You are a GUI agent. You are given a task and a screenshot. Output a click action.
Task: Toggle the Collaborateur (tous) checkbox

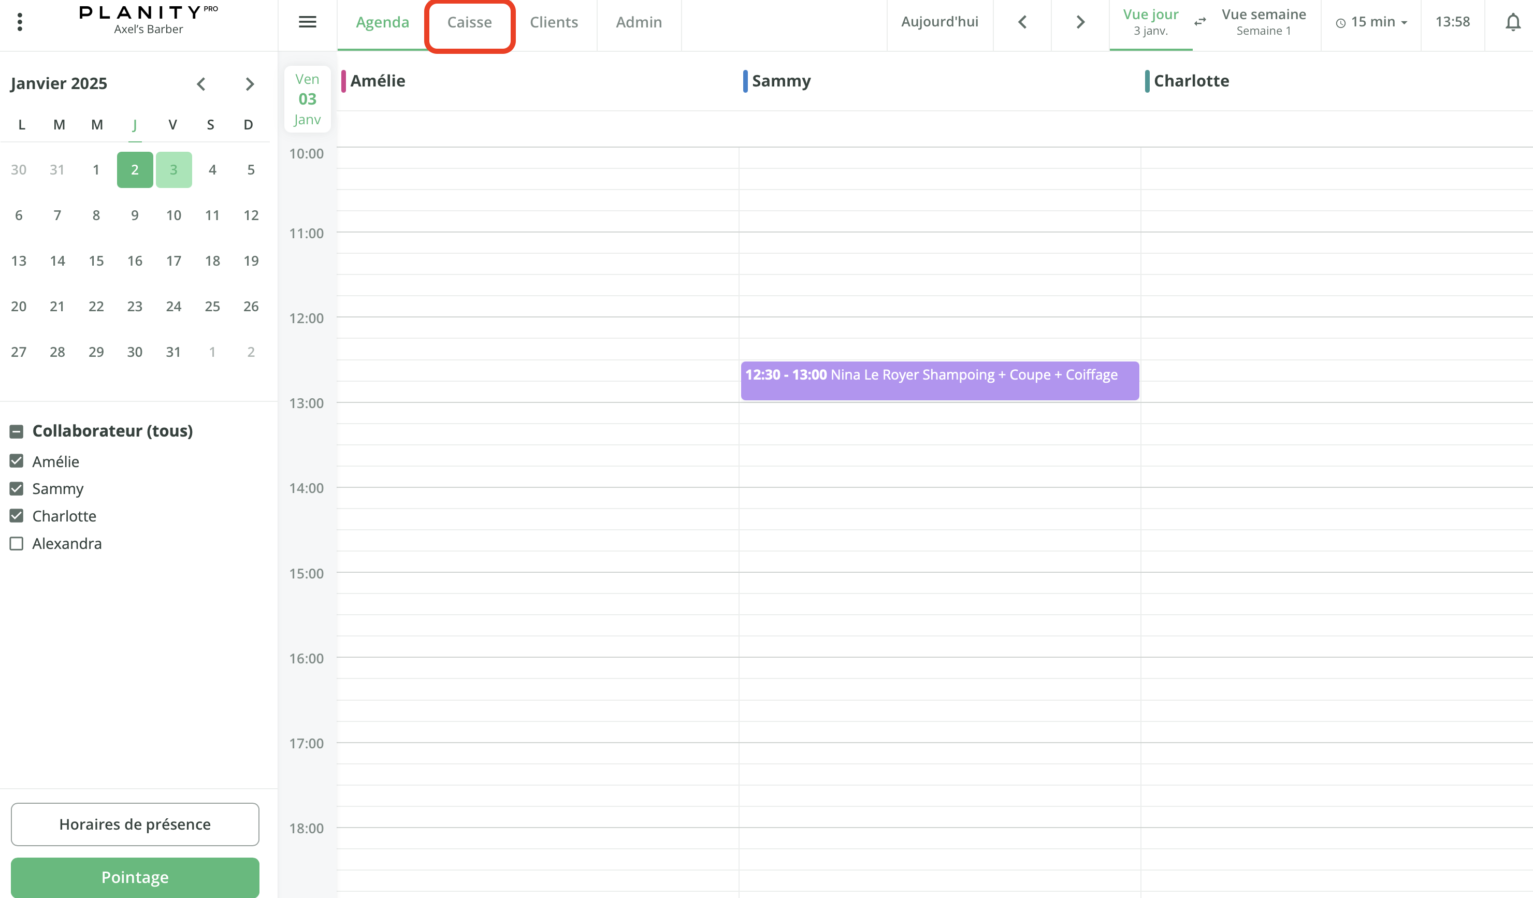(17, 431)
